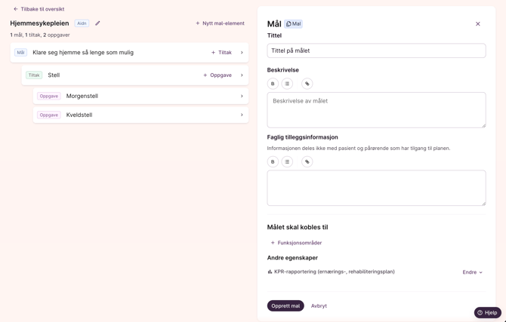Click bold icon in Beskrivelse toolbar
506x322 pixels.
point(273,84)
